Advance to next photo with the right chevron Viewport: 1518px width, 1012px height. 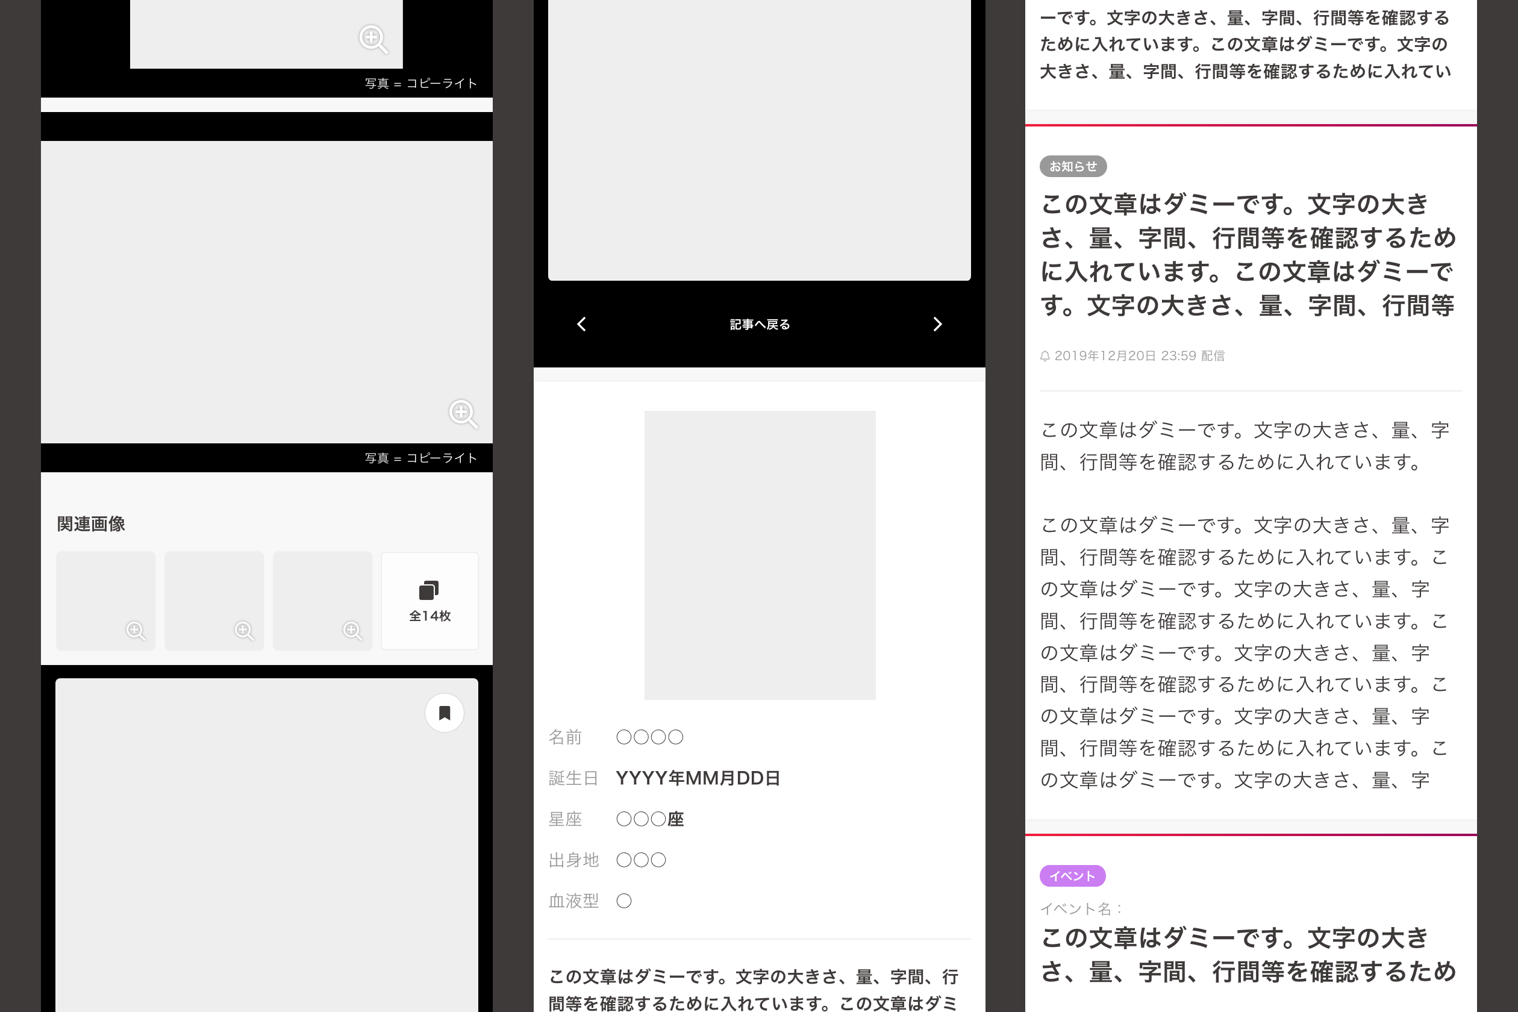[x=938, y=324]
